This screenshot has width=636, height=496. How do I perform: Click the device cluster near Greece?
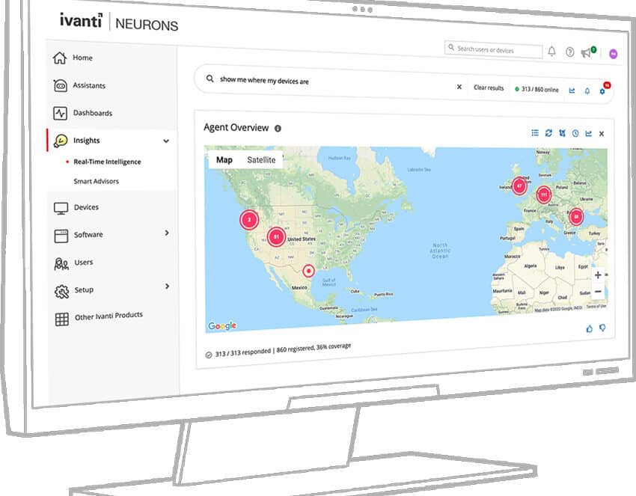pyautogui.click(x=576, y=217)
